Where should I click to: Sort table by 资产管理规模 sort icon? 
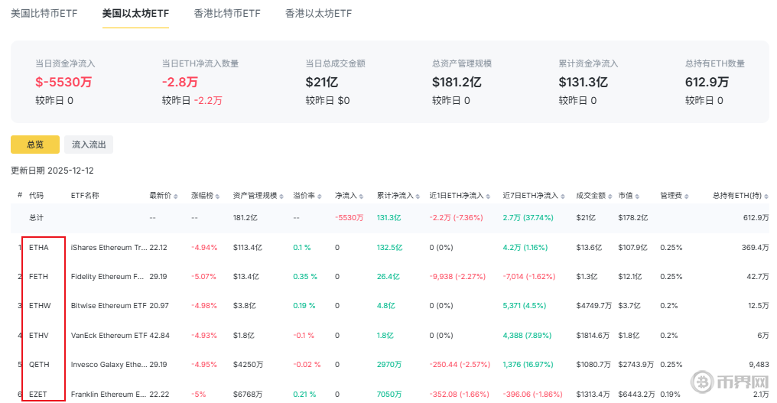click(x=281, y=196)
